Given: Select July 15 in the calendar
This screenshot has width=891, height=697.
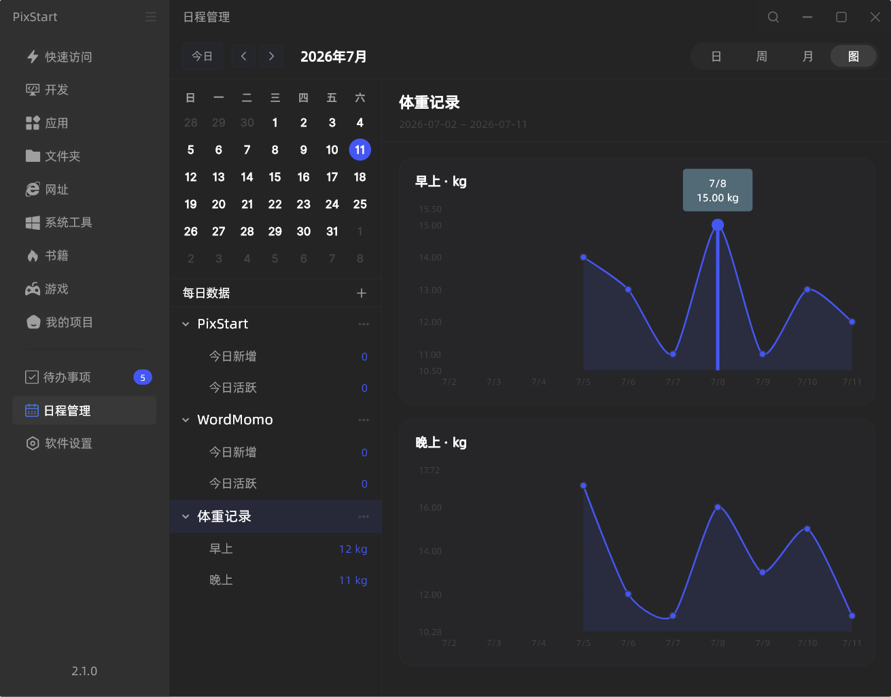Looking at the screenshot, I should pyautogui.click(x=275, y=177).
